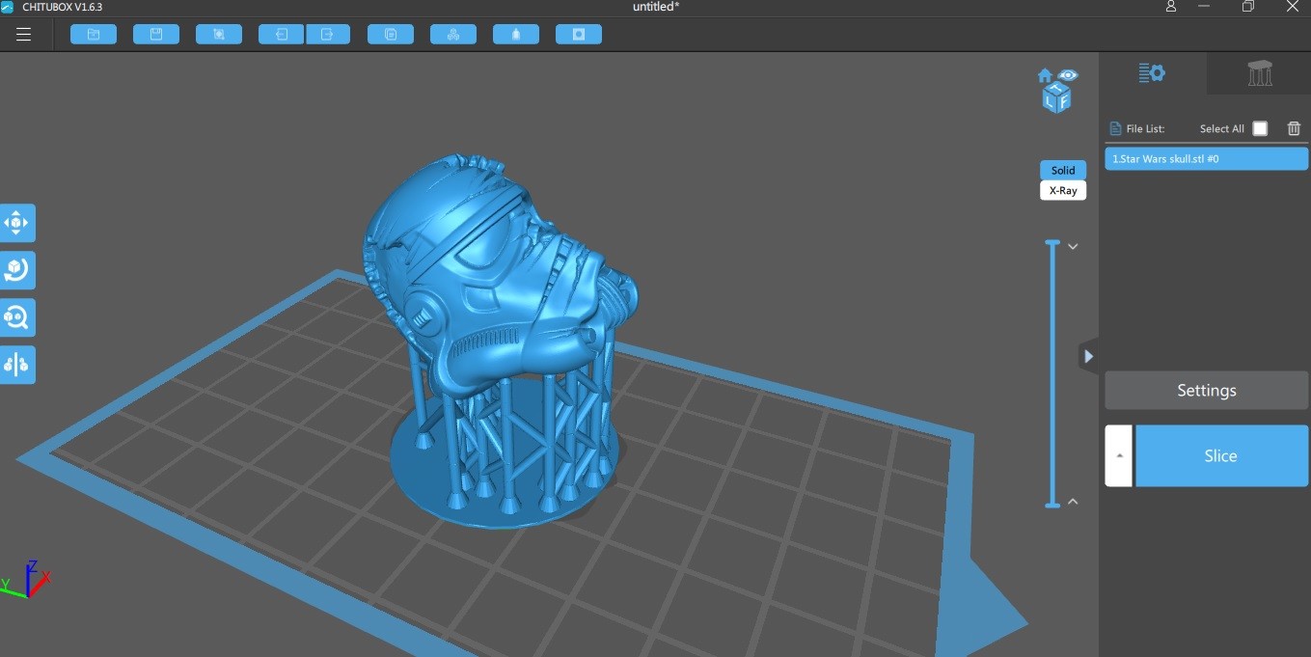Select the Scale tool
Screen dimensions: 1311x657
17,317
